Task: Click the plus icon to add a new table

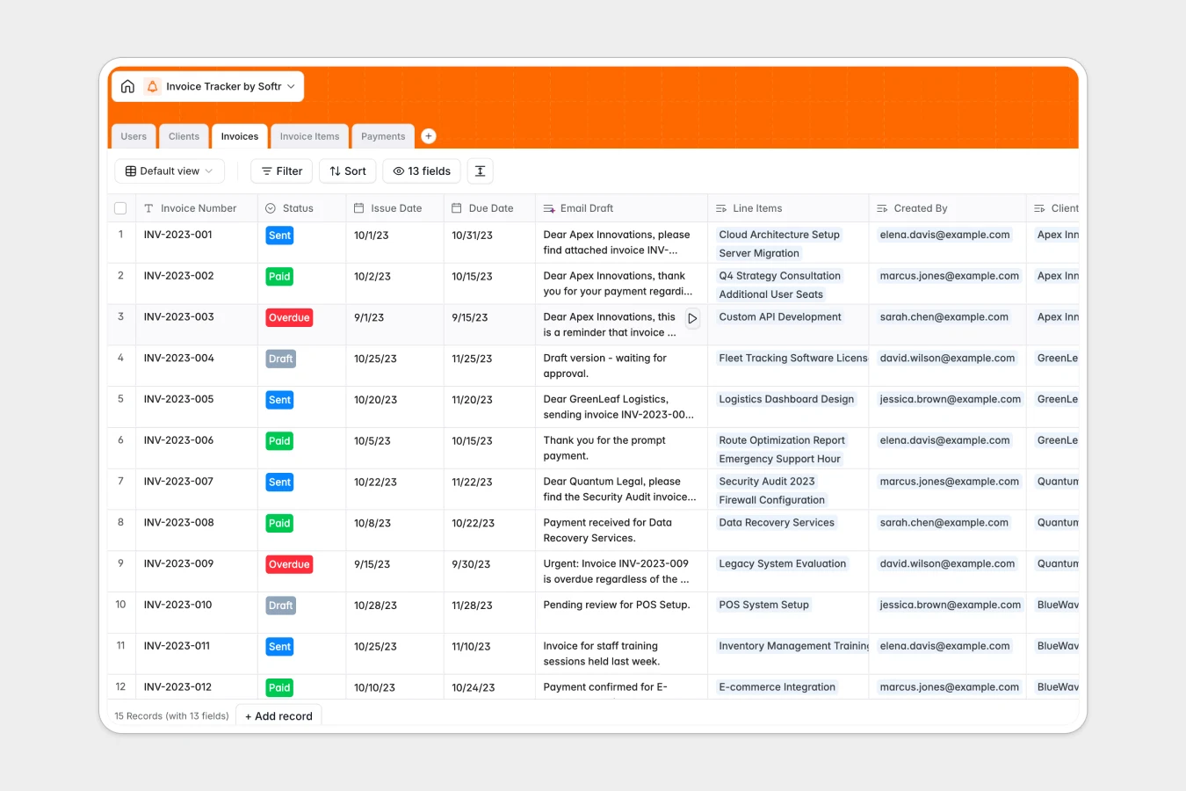Action: click(x=429, y=135)
